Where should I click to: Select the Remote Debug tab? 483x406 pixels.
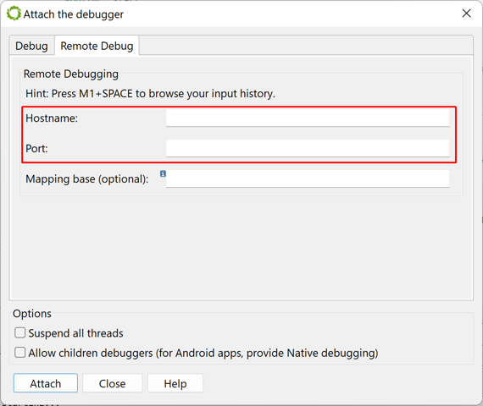(x=97, y=46)
